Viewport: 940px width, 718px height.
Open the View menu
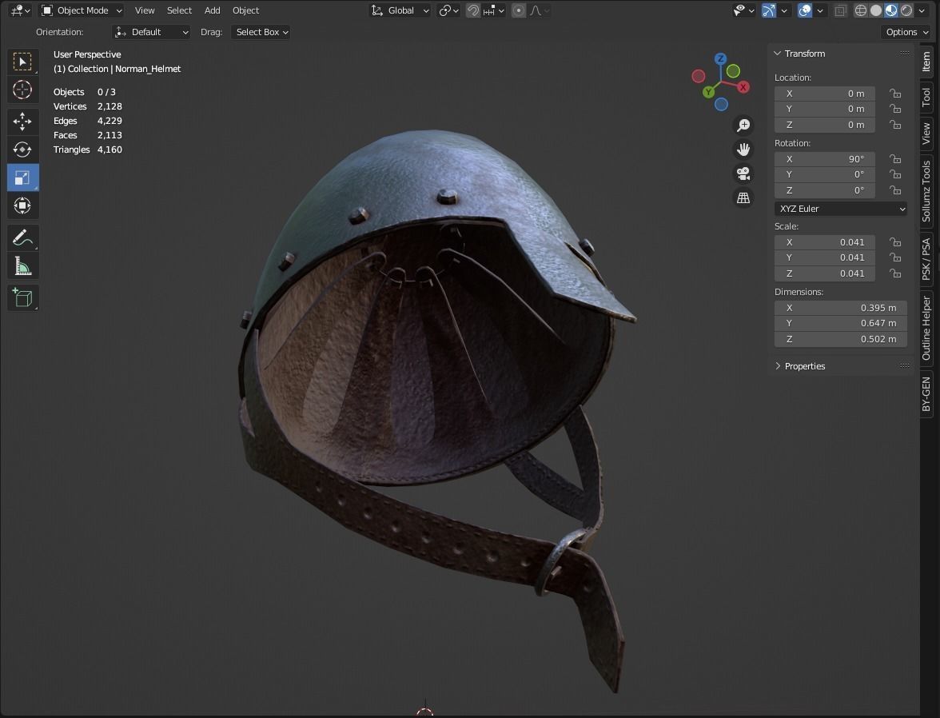point(145,10)
